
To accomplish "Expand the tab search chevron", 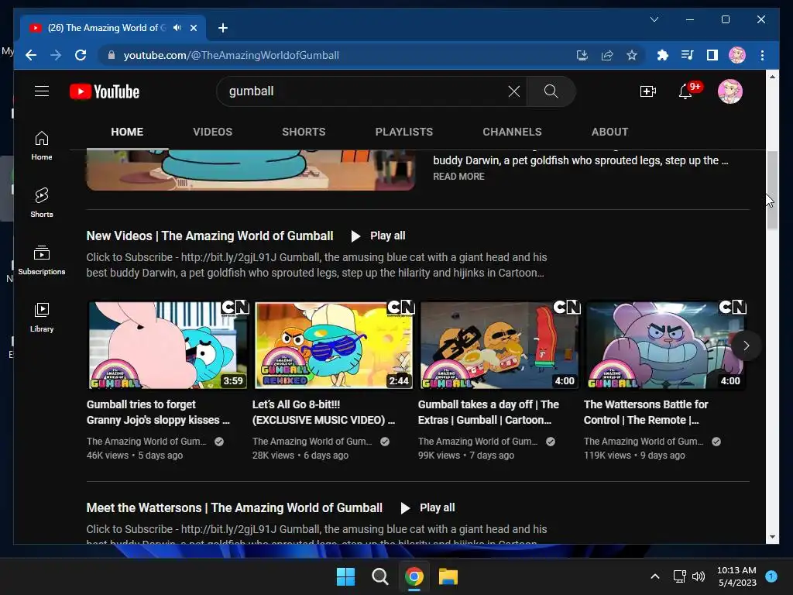I will (654, 19).
